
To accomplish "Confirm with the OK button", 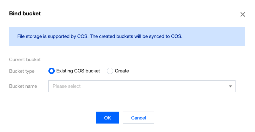I will [x=108, y=118].
